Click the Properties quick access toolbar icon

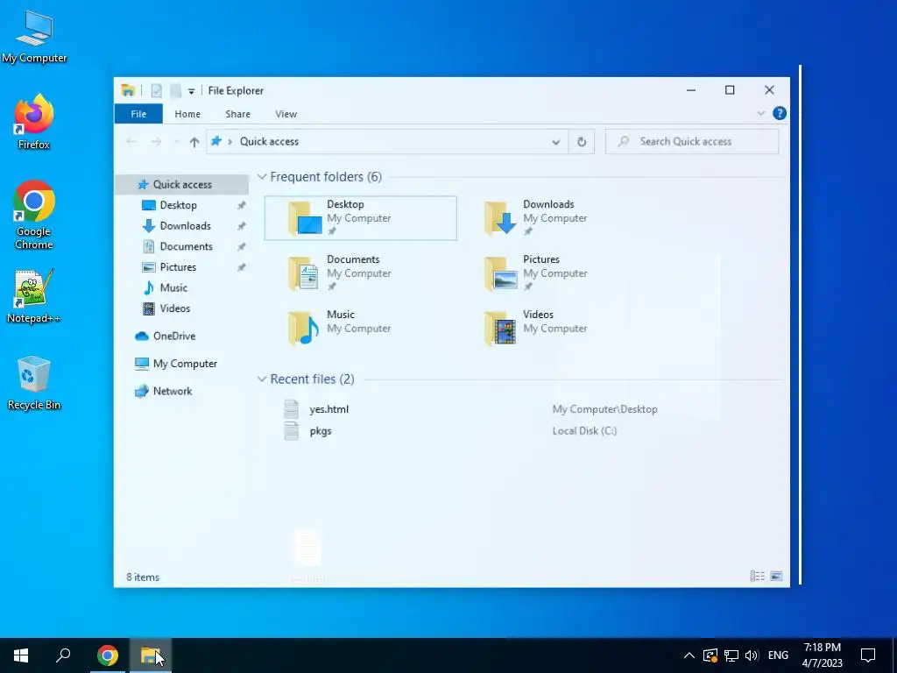(x=156, y=90)
